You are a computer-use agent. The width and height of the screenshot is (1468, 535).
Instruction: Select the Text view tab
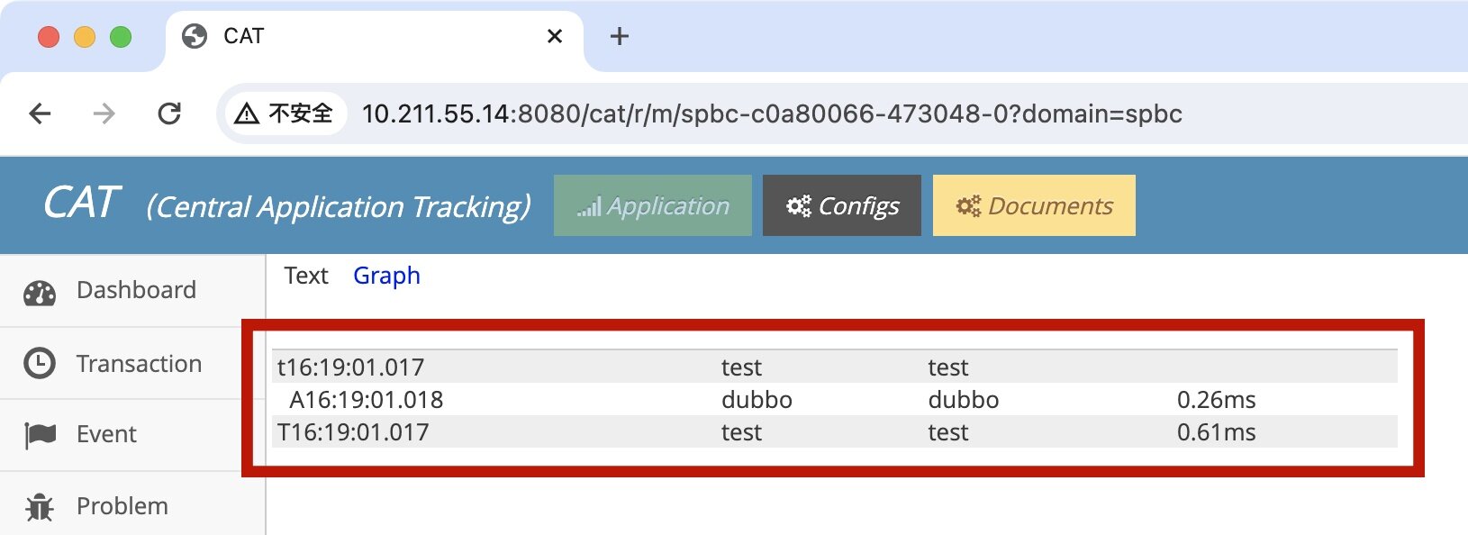306,276
